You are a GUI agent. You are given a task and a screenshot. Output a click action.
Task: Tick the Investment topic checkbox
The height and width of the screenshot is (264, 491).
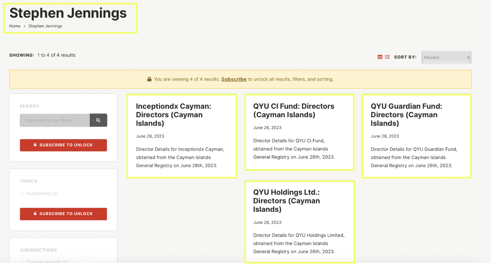(x=22, y=194)
